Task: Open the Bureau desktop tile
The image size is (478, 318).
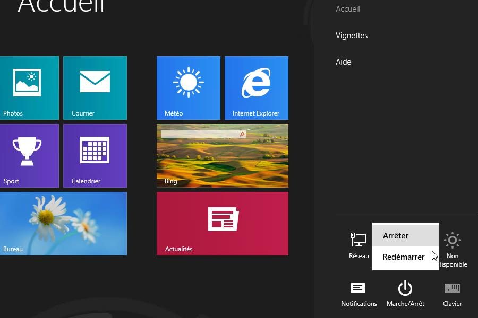Action: click(x=63, y=223)
